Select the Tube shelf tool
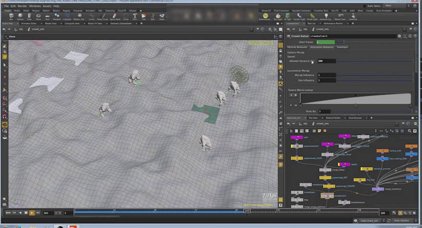 29,17
